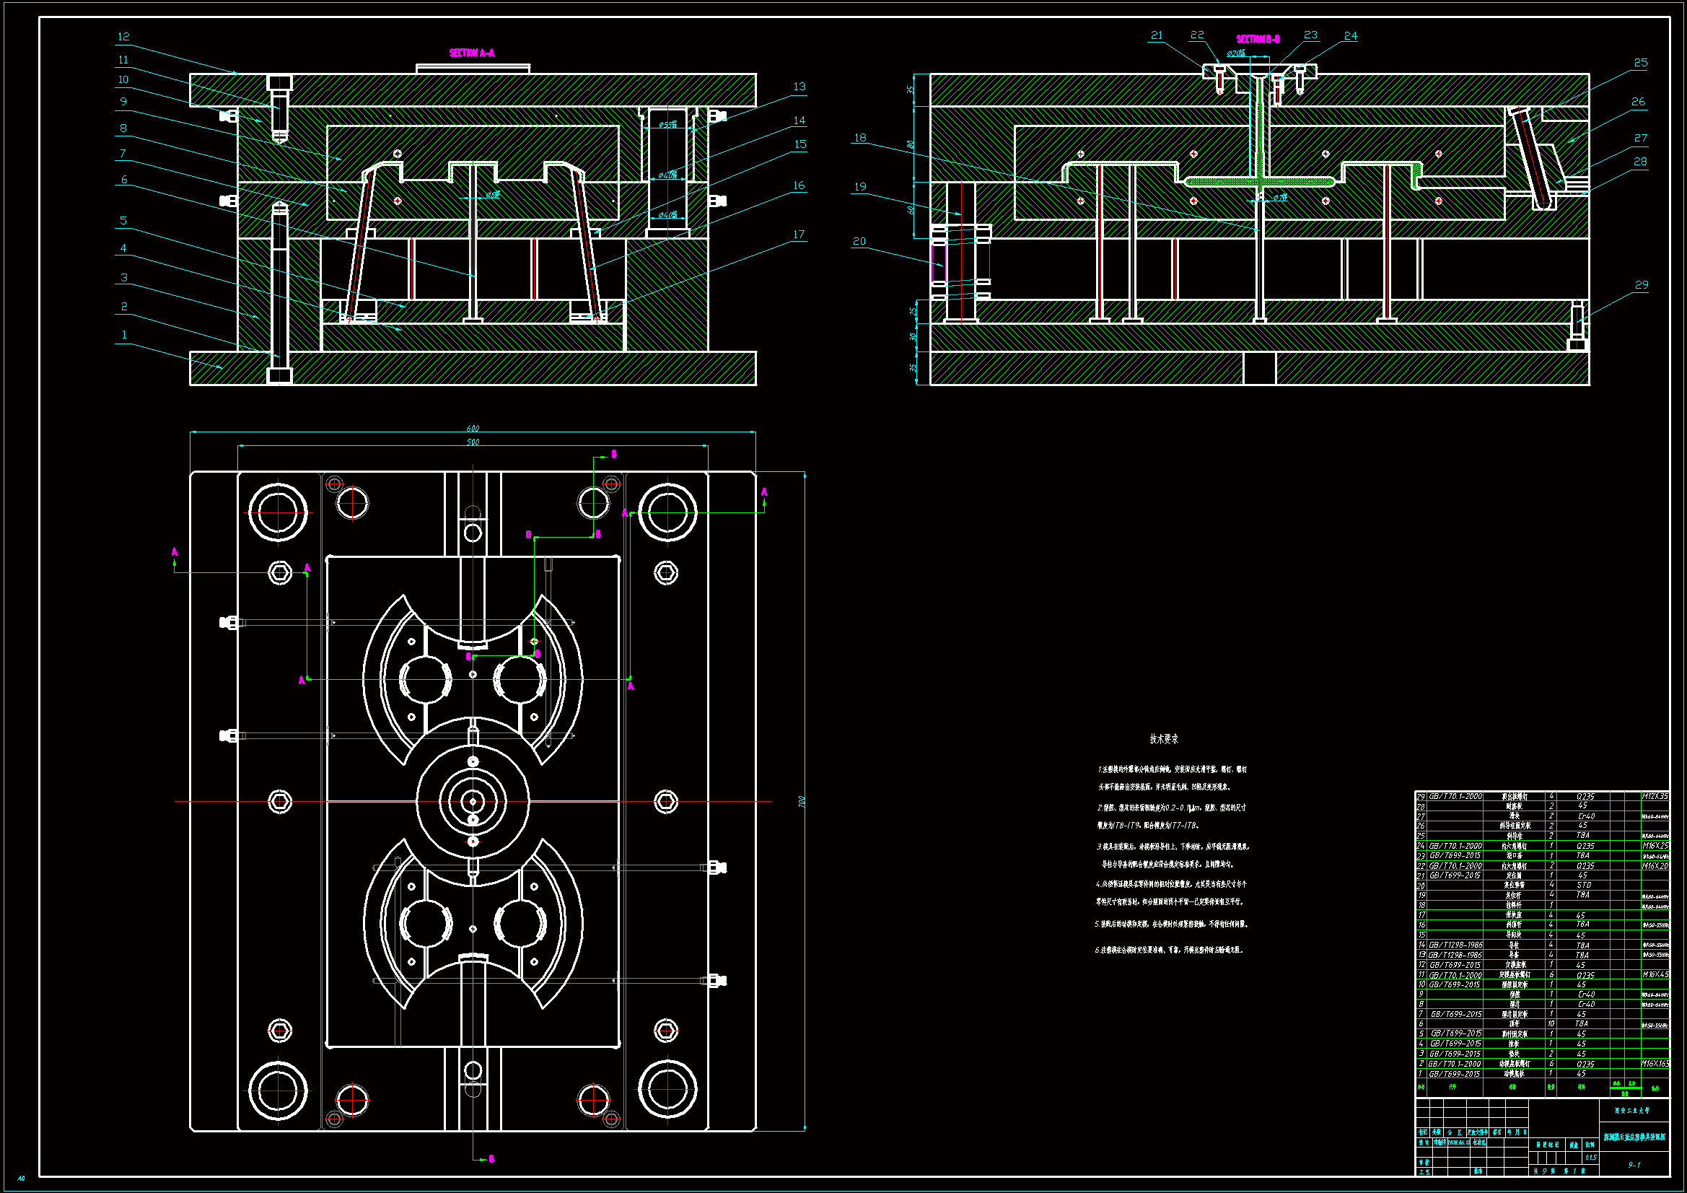Click the SECTION B-B title text
1687x1193 pixels.
tap(1257, 39)
